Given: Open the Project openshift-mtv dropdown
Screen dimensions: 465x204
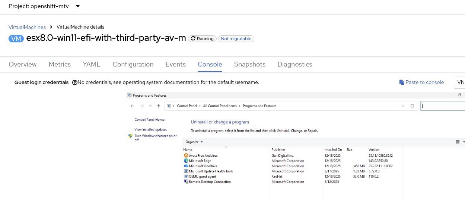Looking at the screenshot, I should [77, 6].
